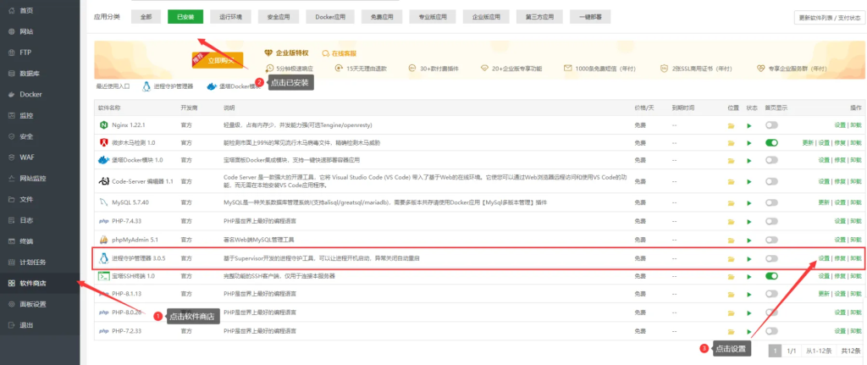Disable 宝塔SSH终端 homepage display switch
This screenshot has height=365, width=867.
(x=771, y=275)
